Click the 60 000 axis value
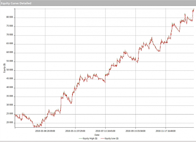The width and height of the screenshot is (196, 142). [10, 52]
